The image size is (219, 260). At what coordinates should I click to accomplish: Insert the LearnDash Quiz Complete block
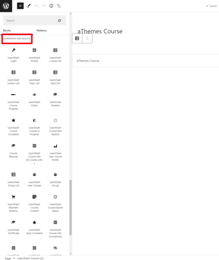click(34, 227)
